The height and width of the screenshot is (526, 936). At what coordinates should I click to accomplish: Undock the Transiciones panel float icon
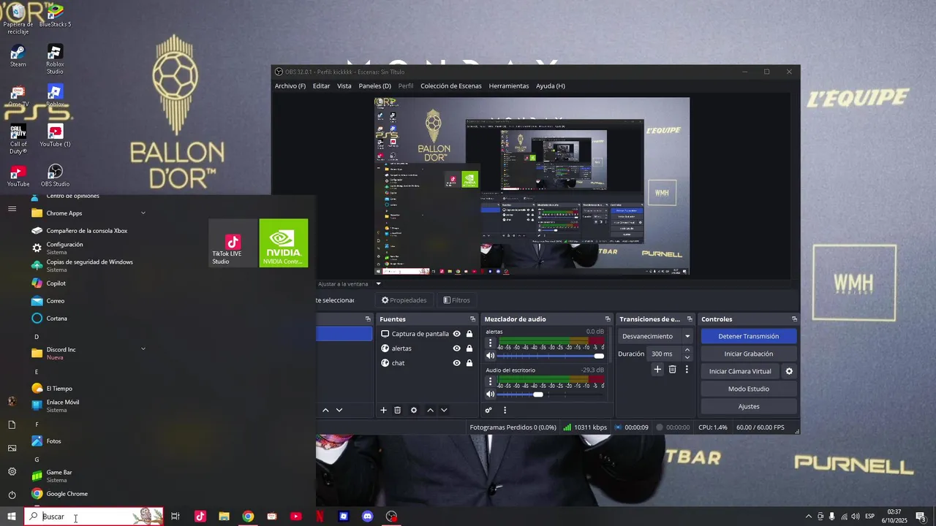690,319
